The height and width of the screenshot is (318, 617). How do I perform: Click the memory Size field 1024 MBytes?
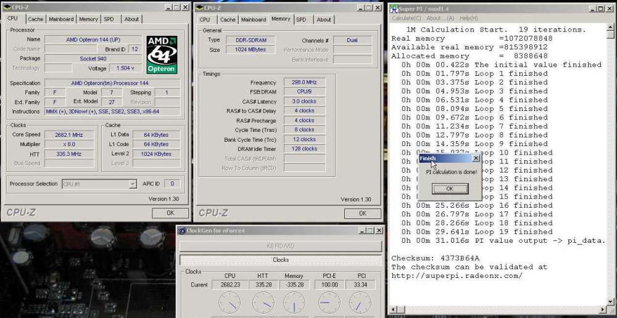coord(251,49)
